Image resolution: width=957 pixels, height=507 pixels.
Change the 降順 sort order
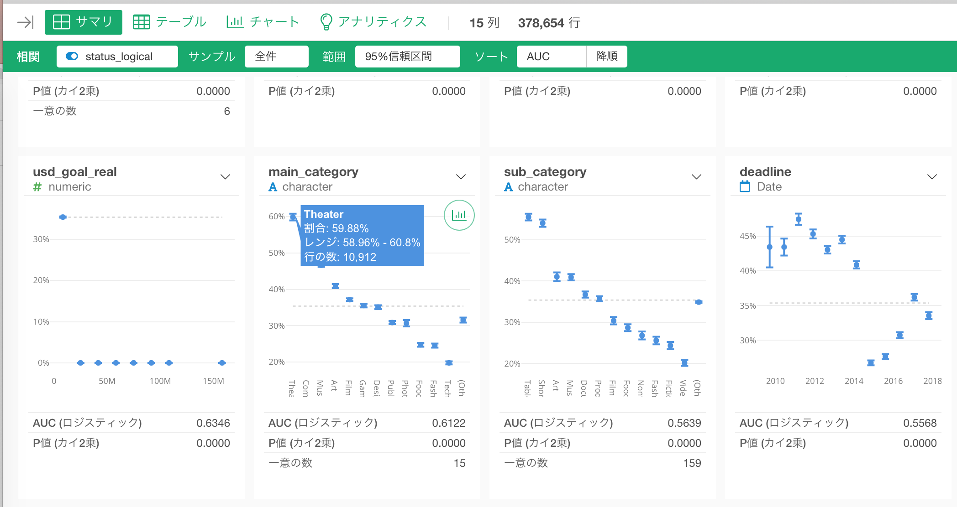[607, 56]
